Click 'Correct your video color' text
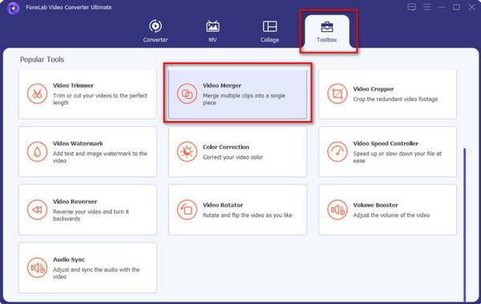The image size is (481, 304). [x=232, y=157]
